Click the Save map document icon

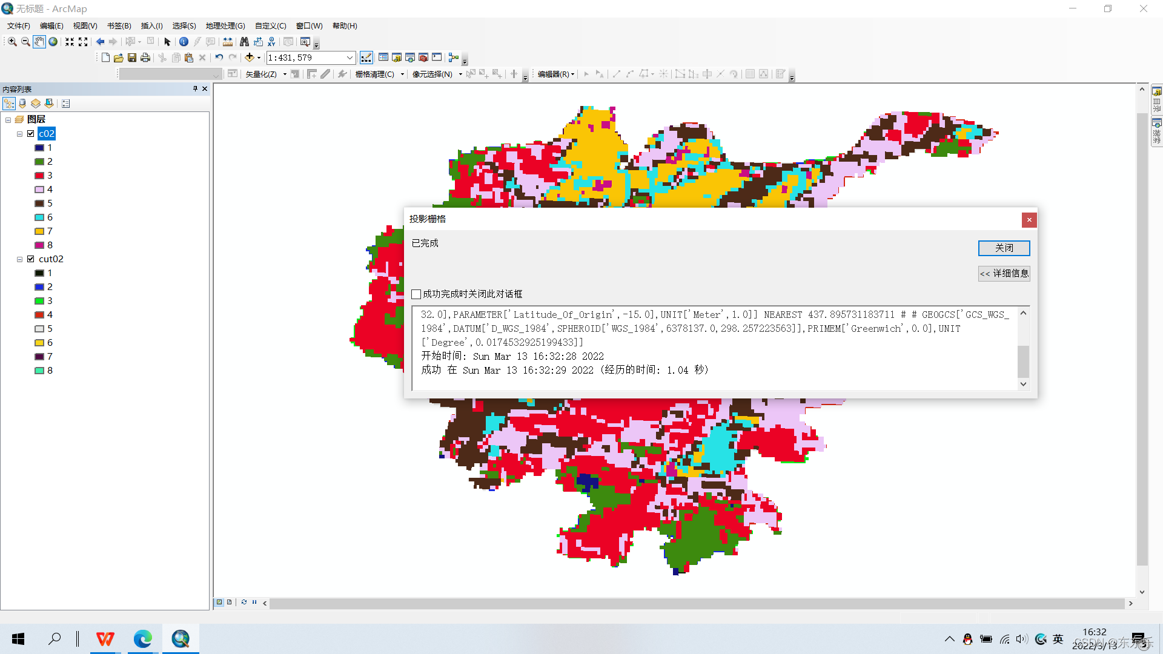click(132, 58)
